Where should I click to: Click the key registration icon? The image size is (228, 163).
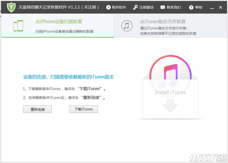point(135,7)
